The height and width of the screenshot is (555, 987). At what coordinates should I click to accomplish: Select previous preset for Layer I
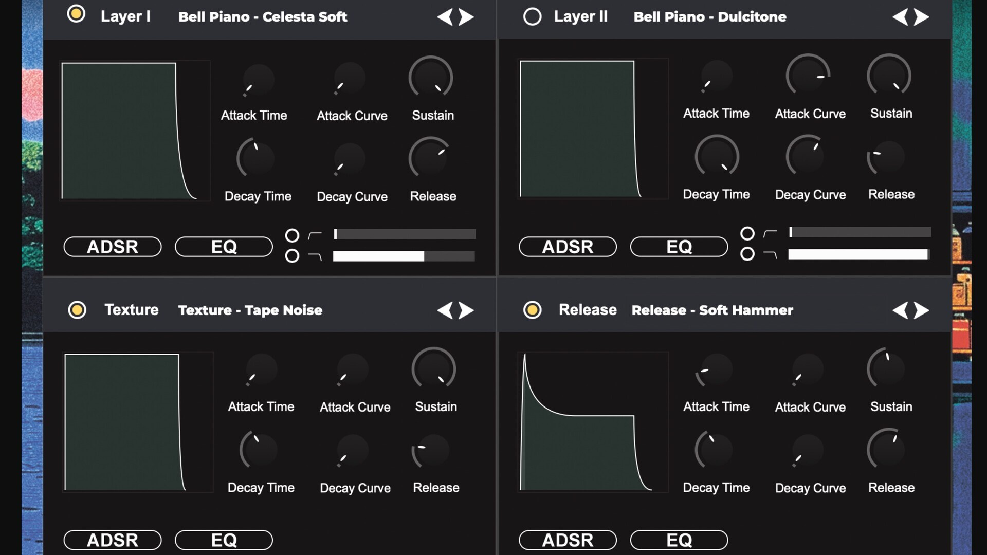click(x=445, y=17)
